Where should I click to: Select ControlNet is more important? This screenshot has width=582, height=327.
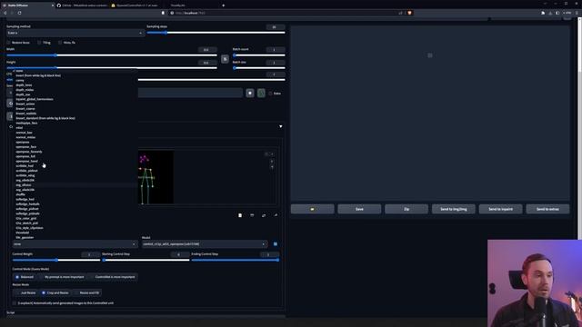tap(113, 277)
